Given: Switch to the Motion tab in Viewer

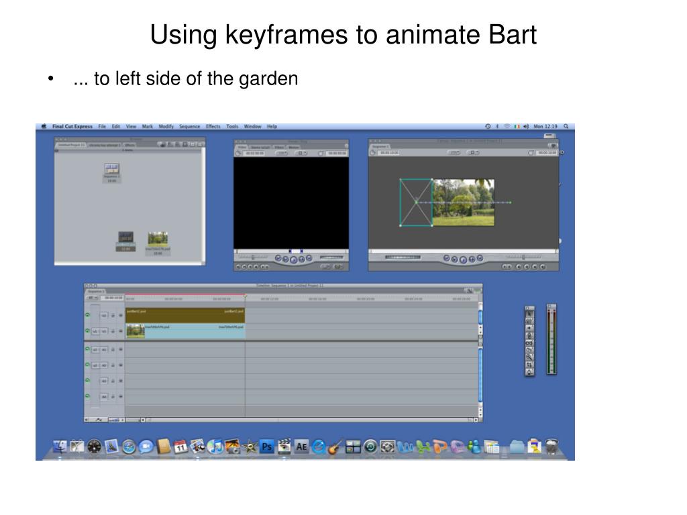Looking at the screenshot, I should (294, 148).
